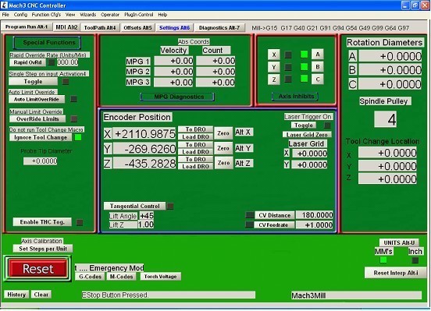Click the Auto LimitOverRide button
Image resolution: width=431 pixels, height=311 pixels.
point(37,99)
